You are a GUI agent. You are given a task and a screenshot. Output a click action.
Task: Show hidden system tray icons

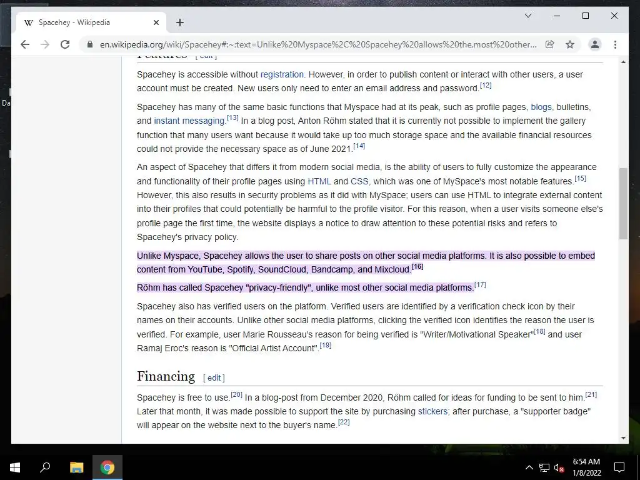[x=529, y=467]
